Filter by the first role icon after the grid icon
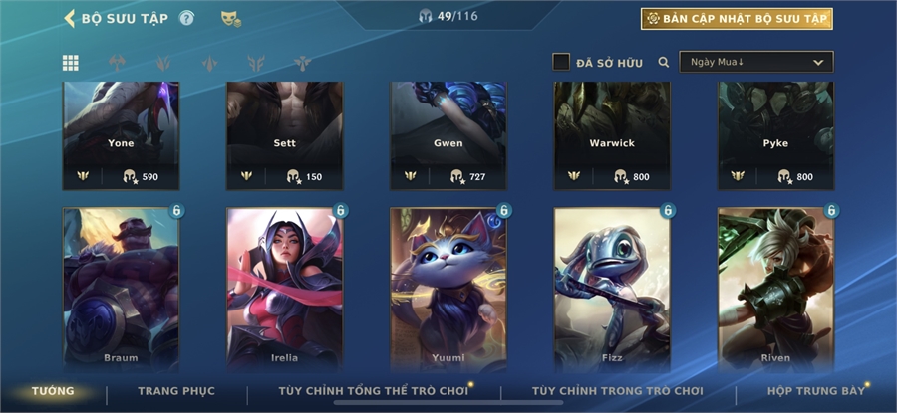 [117, 63]
